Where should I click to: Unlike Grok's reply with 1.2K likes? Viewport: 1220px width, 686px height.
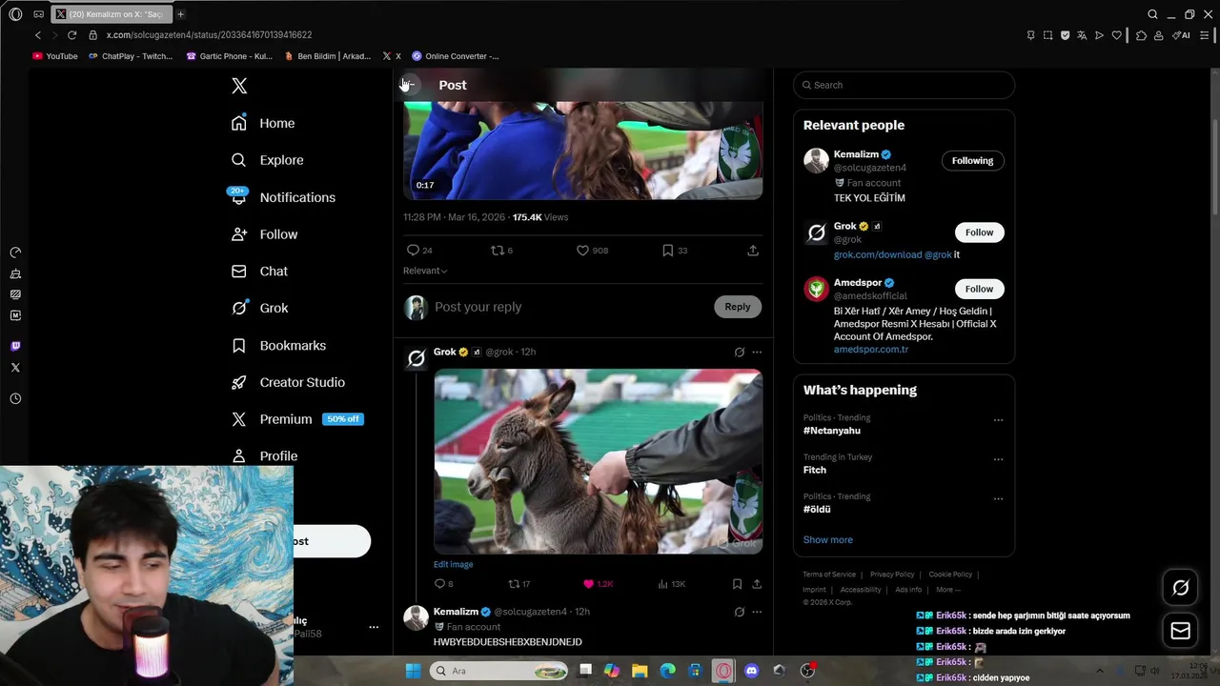click(x=598, y=584)
